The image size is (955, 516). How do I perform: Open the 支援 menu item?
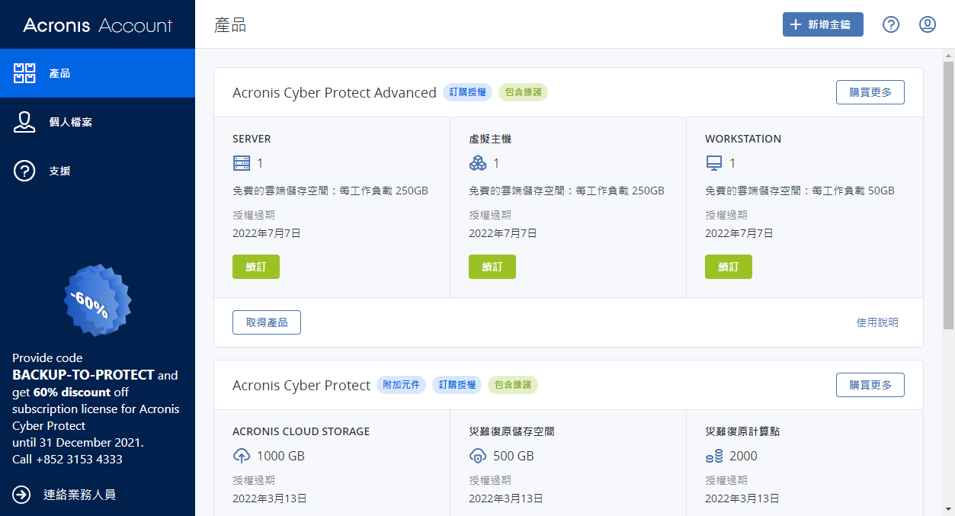click(x=98, y=171)
